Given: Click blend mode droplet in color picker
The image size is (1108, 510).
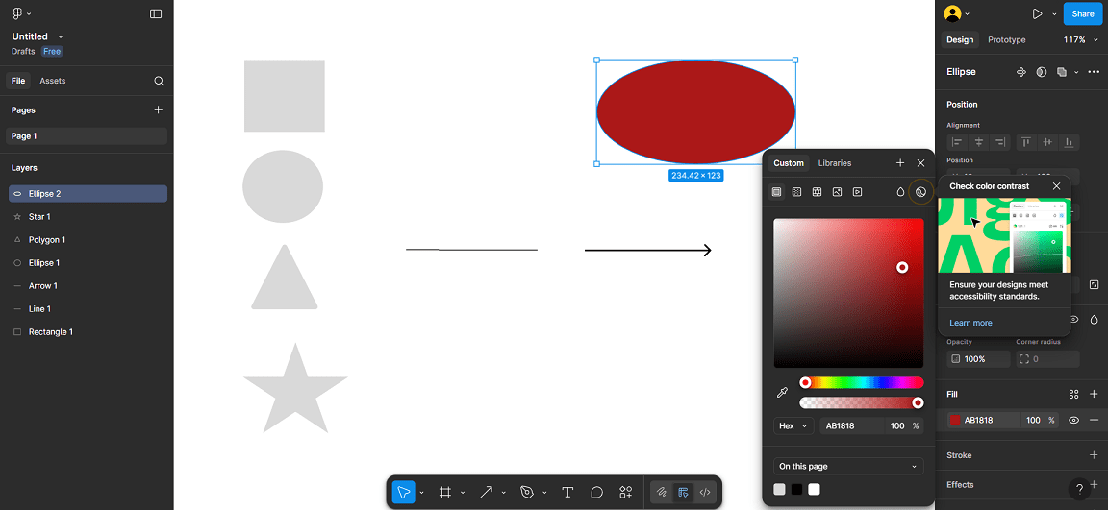Looking at the screenshot, I should [x=900, y=192].
